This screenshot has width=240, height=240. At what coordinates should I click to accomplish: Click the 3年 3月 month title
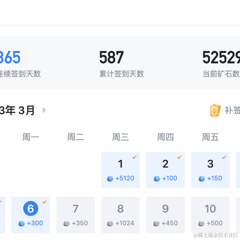tap(17, 110)
